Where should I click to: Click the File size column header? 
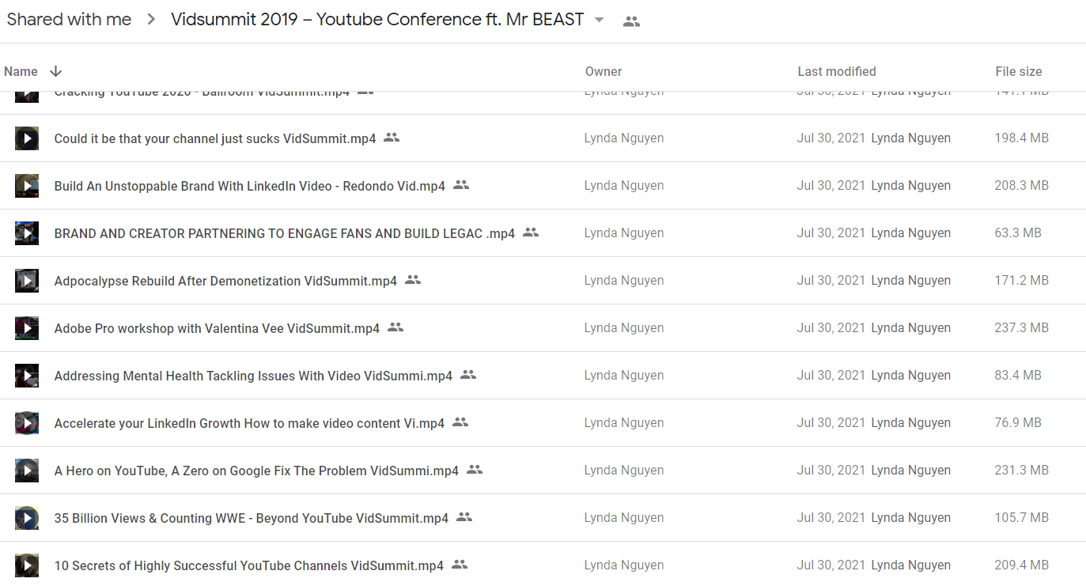[x=1019, y=71]
